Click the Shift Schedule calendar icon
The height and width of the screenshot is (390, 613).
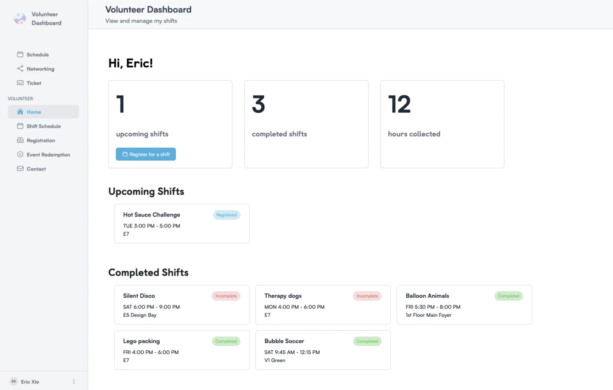pyautogui.click(x=20, y=126)
